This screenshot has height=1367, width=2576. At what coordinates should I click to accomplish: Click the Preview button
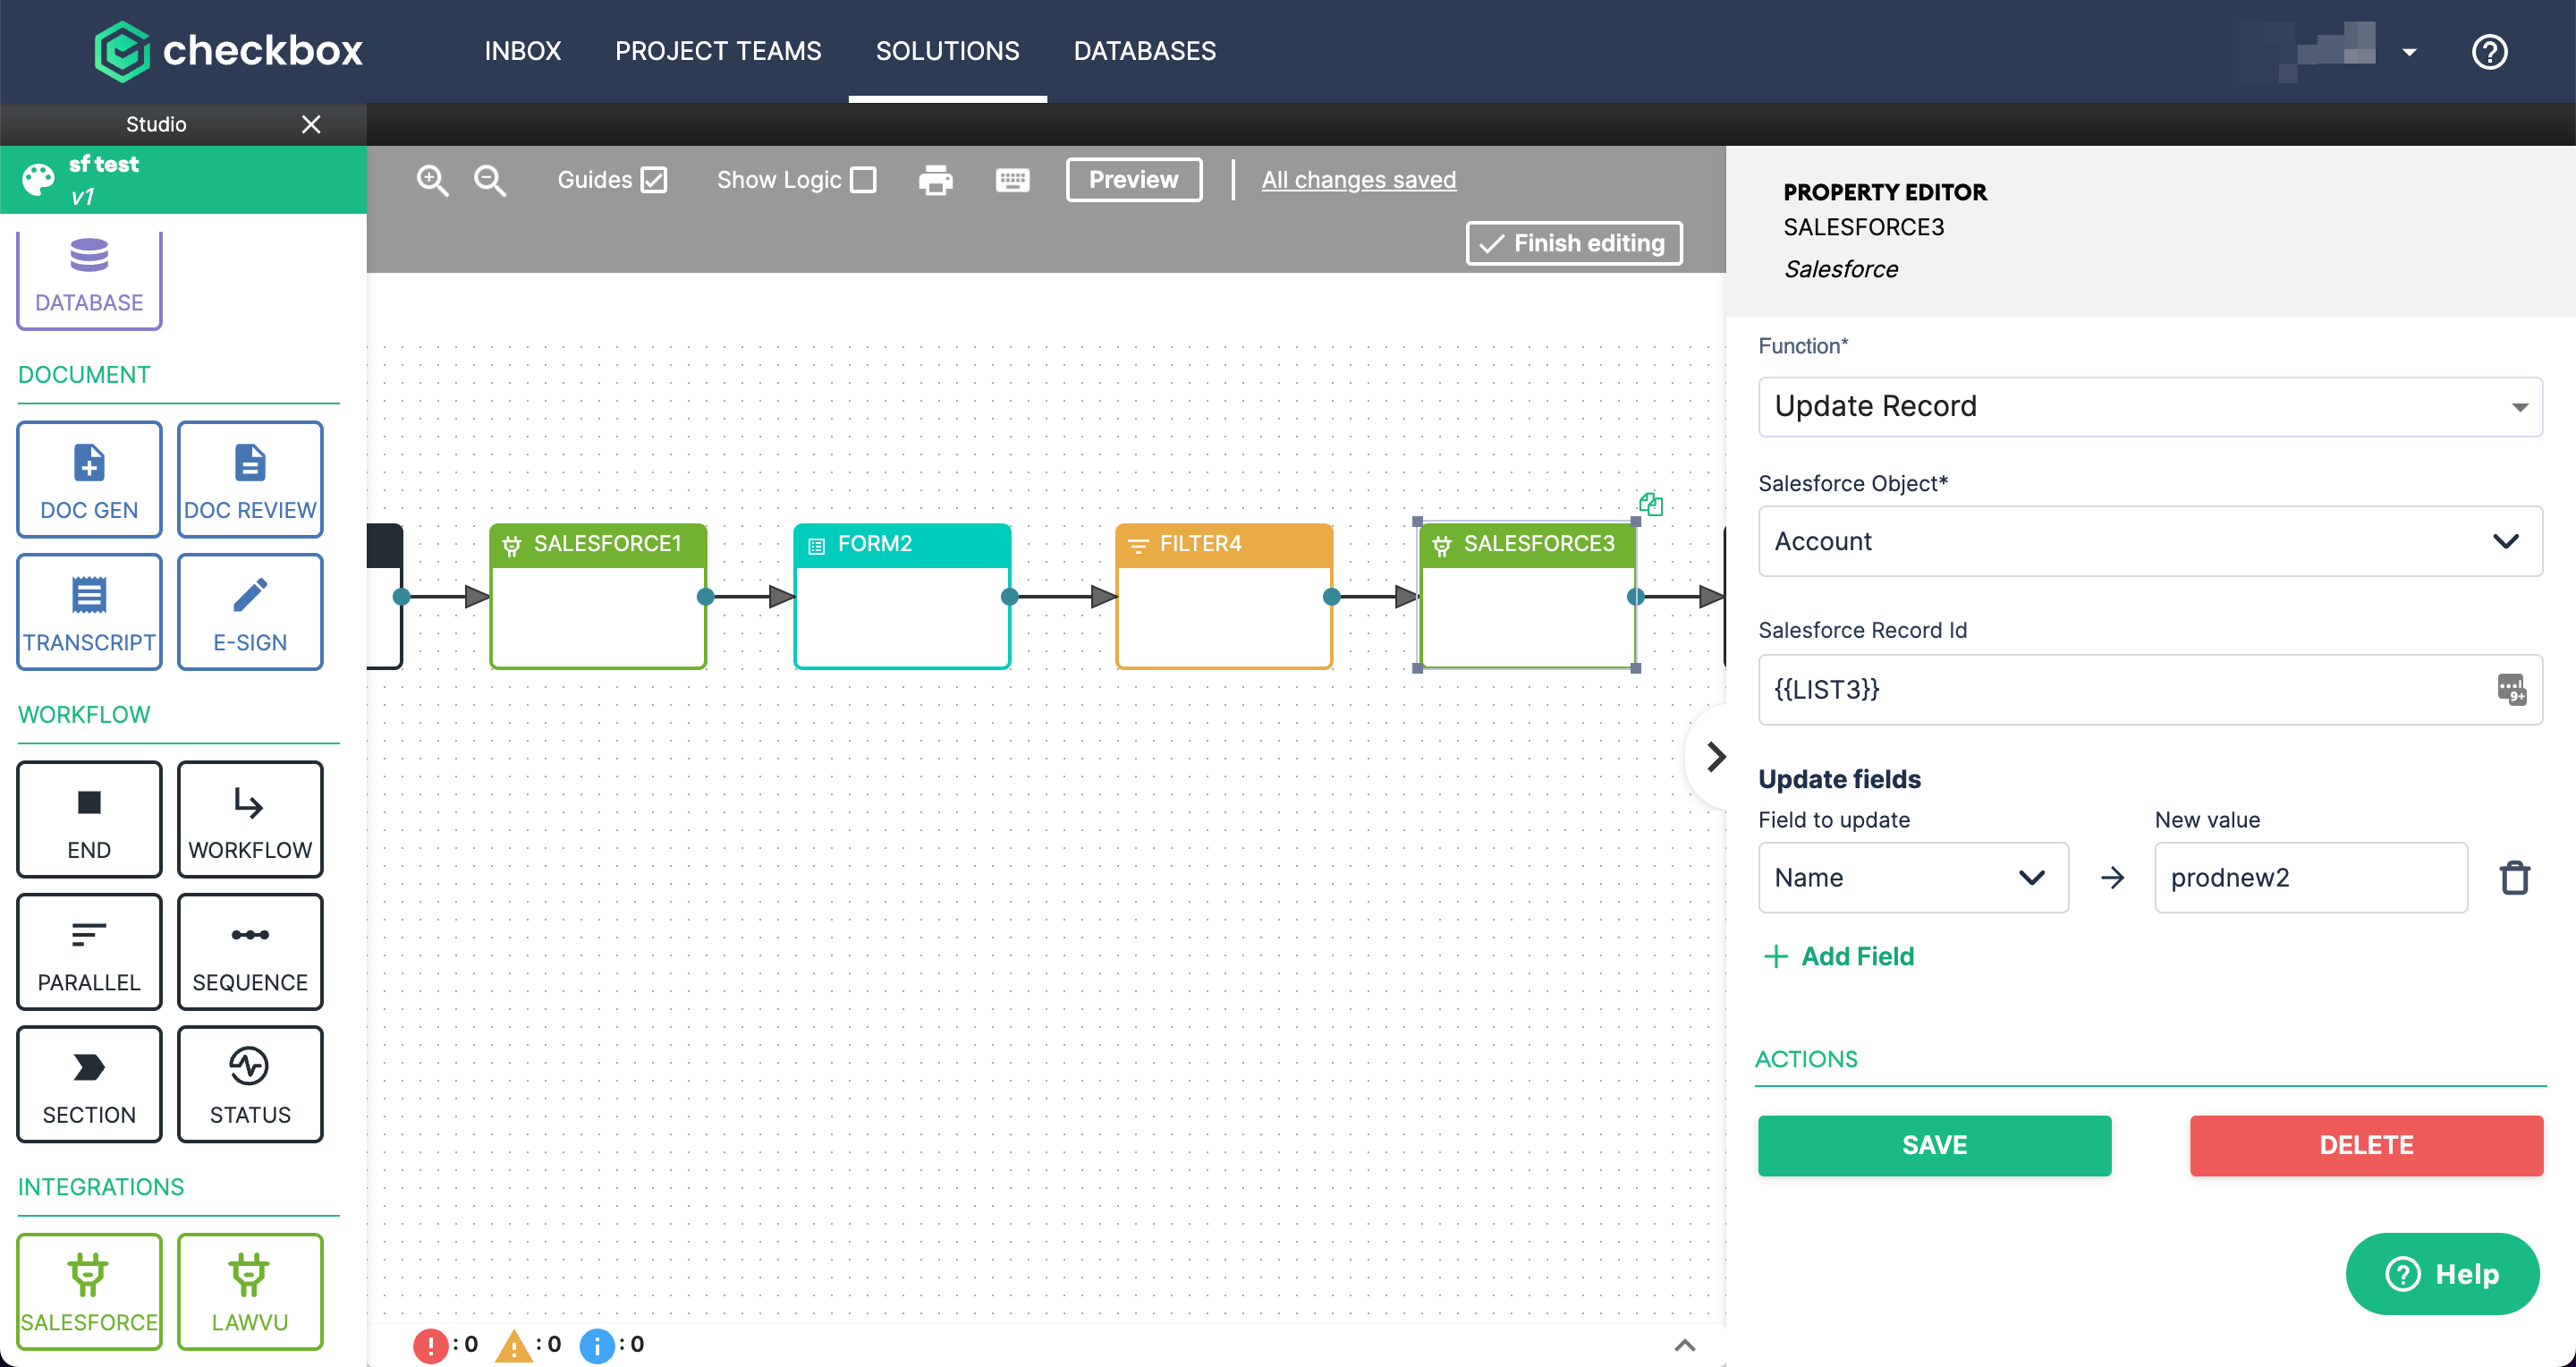[x=1133, y=180]
